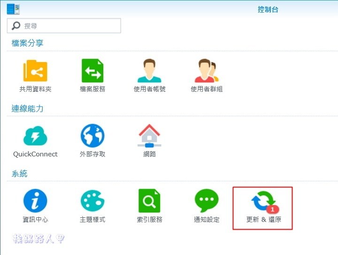The height and width of the screenshot is (255, 338).
Task: Click the red update badge showing 1
Action: coord(272,209)
